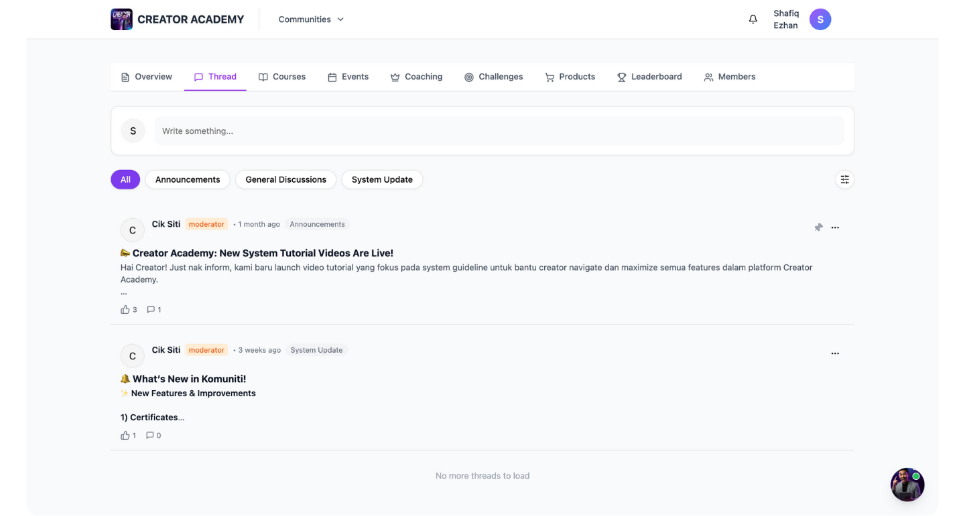Click the Write something input field
965x516 pixels.
[499, 131]
